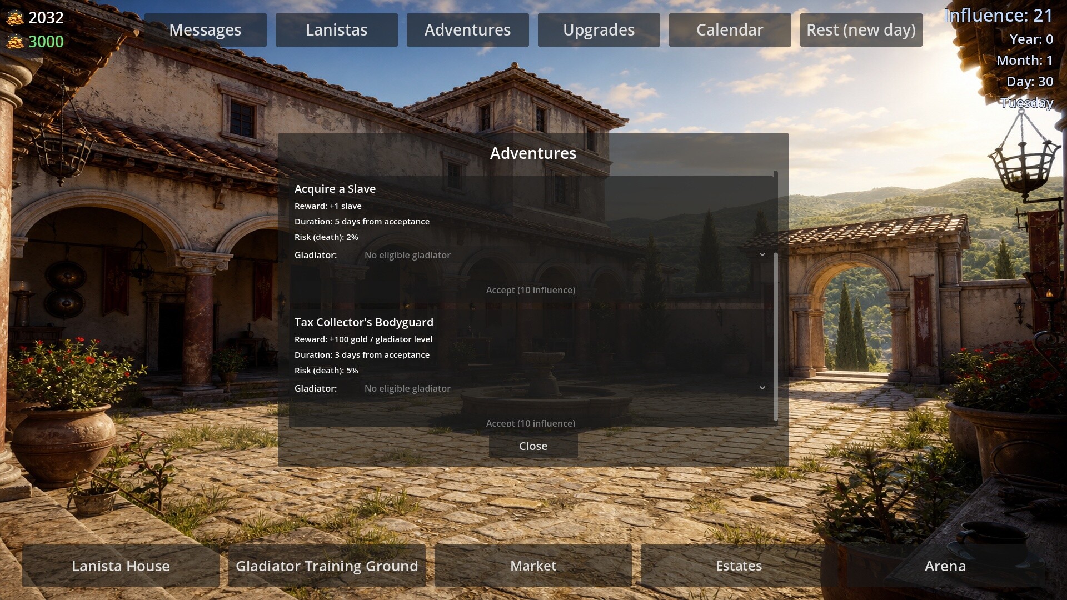Click 'Duration: 3 days from acceptance' text
This screenshot has width=1067, height=600.
(362, 355)
